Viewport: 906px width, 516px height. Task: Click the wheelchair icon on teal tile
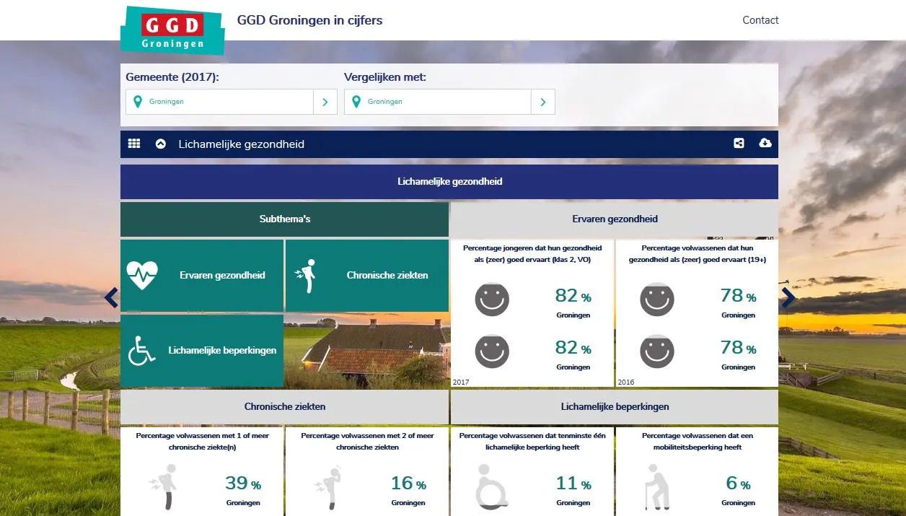[x=142, y=350]
